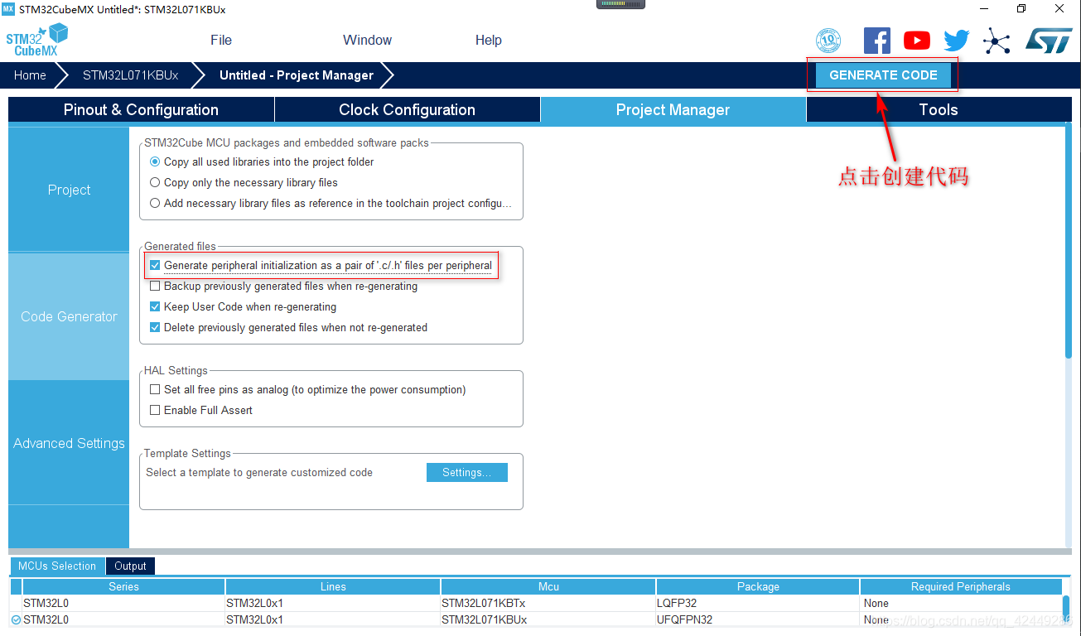Click the STM32CubeMX logo icon
This screenshot has width=1081, height=636.
(x=36, y=40)
